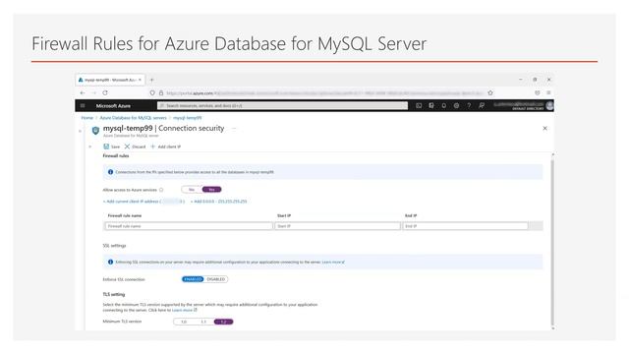Viewport: 629px width, 354px height.
Task: Open Learn more link in SSL notice
Action: click(x=333, y=263)
